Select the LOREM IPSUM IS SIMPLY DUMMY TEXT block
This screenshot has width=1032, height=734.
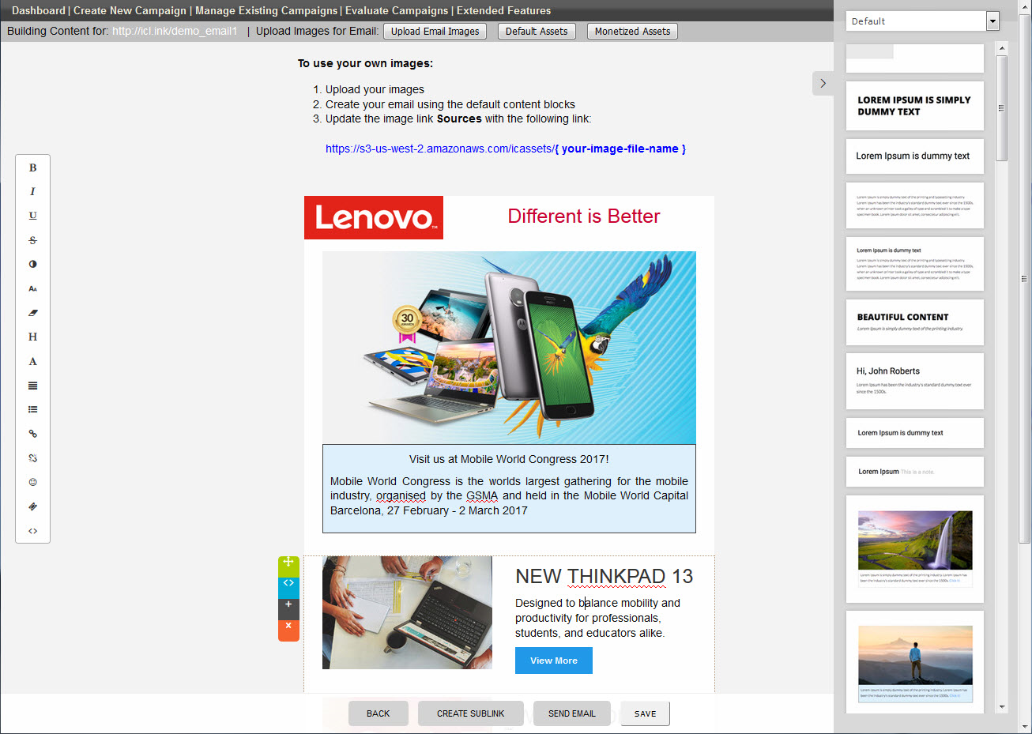[915, 106]
